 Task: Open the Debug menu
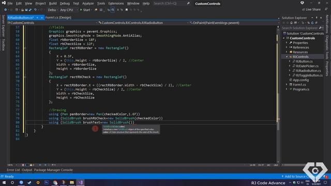(65, 4)
